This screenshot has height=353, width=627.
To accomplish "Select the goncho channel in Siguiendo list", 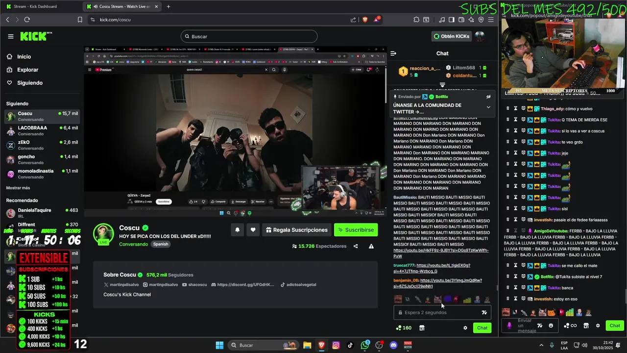I will click(x=42, y=159).
